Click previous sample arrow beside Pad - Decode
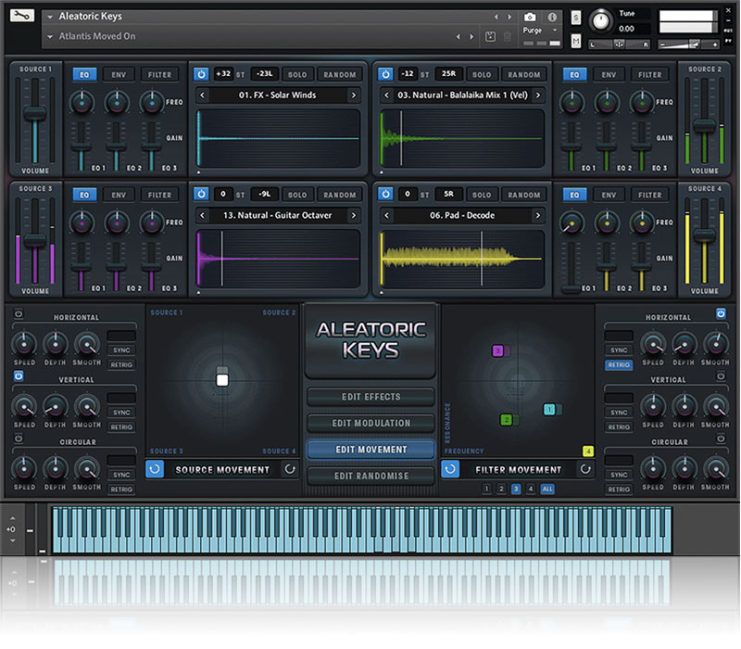The image size is (741, 649). click(x=388, y=215)
